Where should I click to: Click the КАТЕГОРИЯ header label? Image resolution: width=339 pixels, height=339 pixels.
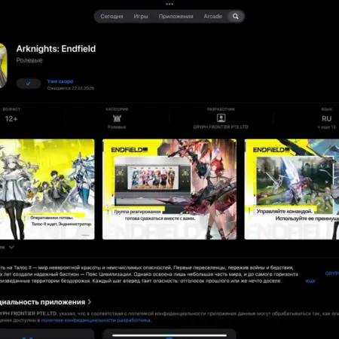[117, 109]
